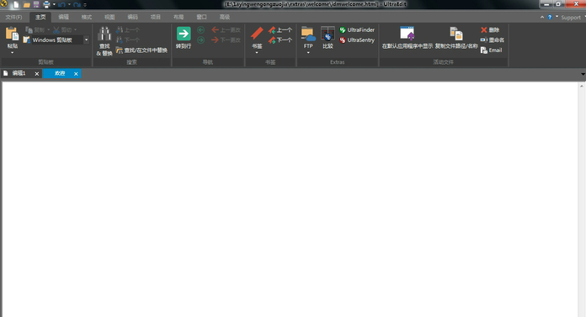The height and width of the screenshot is (317, 586).
Task: Close the blue 欢迎 welcome tab
Action: (76, 74)
